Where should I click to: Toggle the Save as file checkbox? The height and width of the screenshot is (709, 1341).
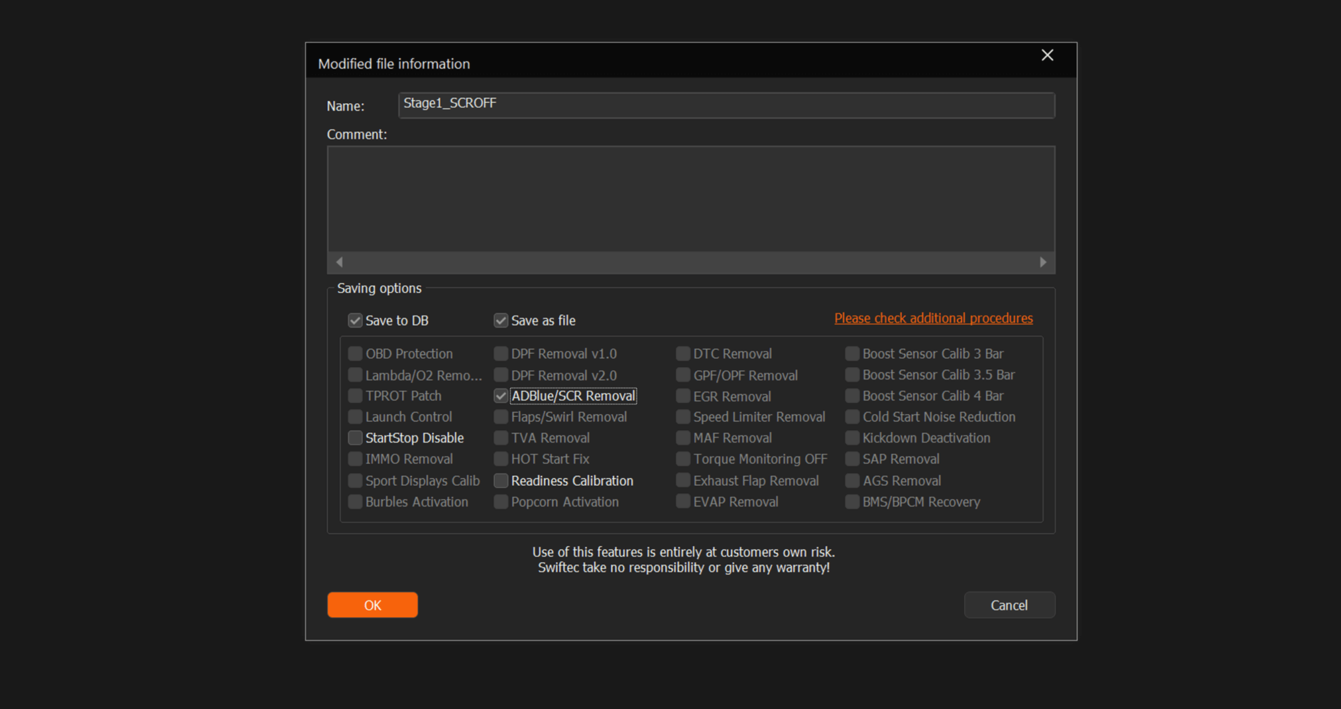(x=501, y=320)
